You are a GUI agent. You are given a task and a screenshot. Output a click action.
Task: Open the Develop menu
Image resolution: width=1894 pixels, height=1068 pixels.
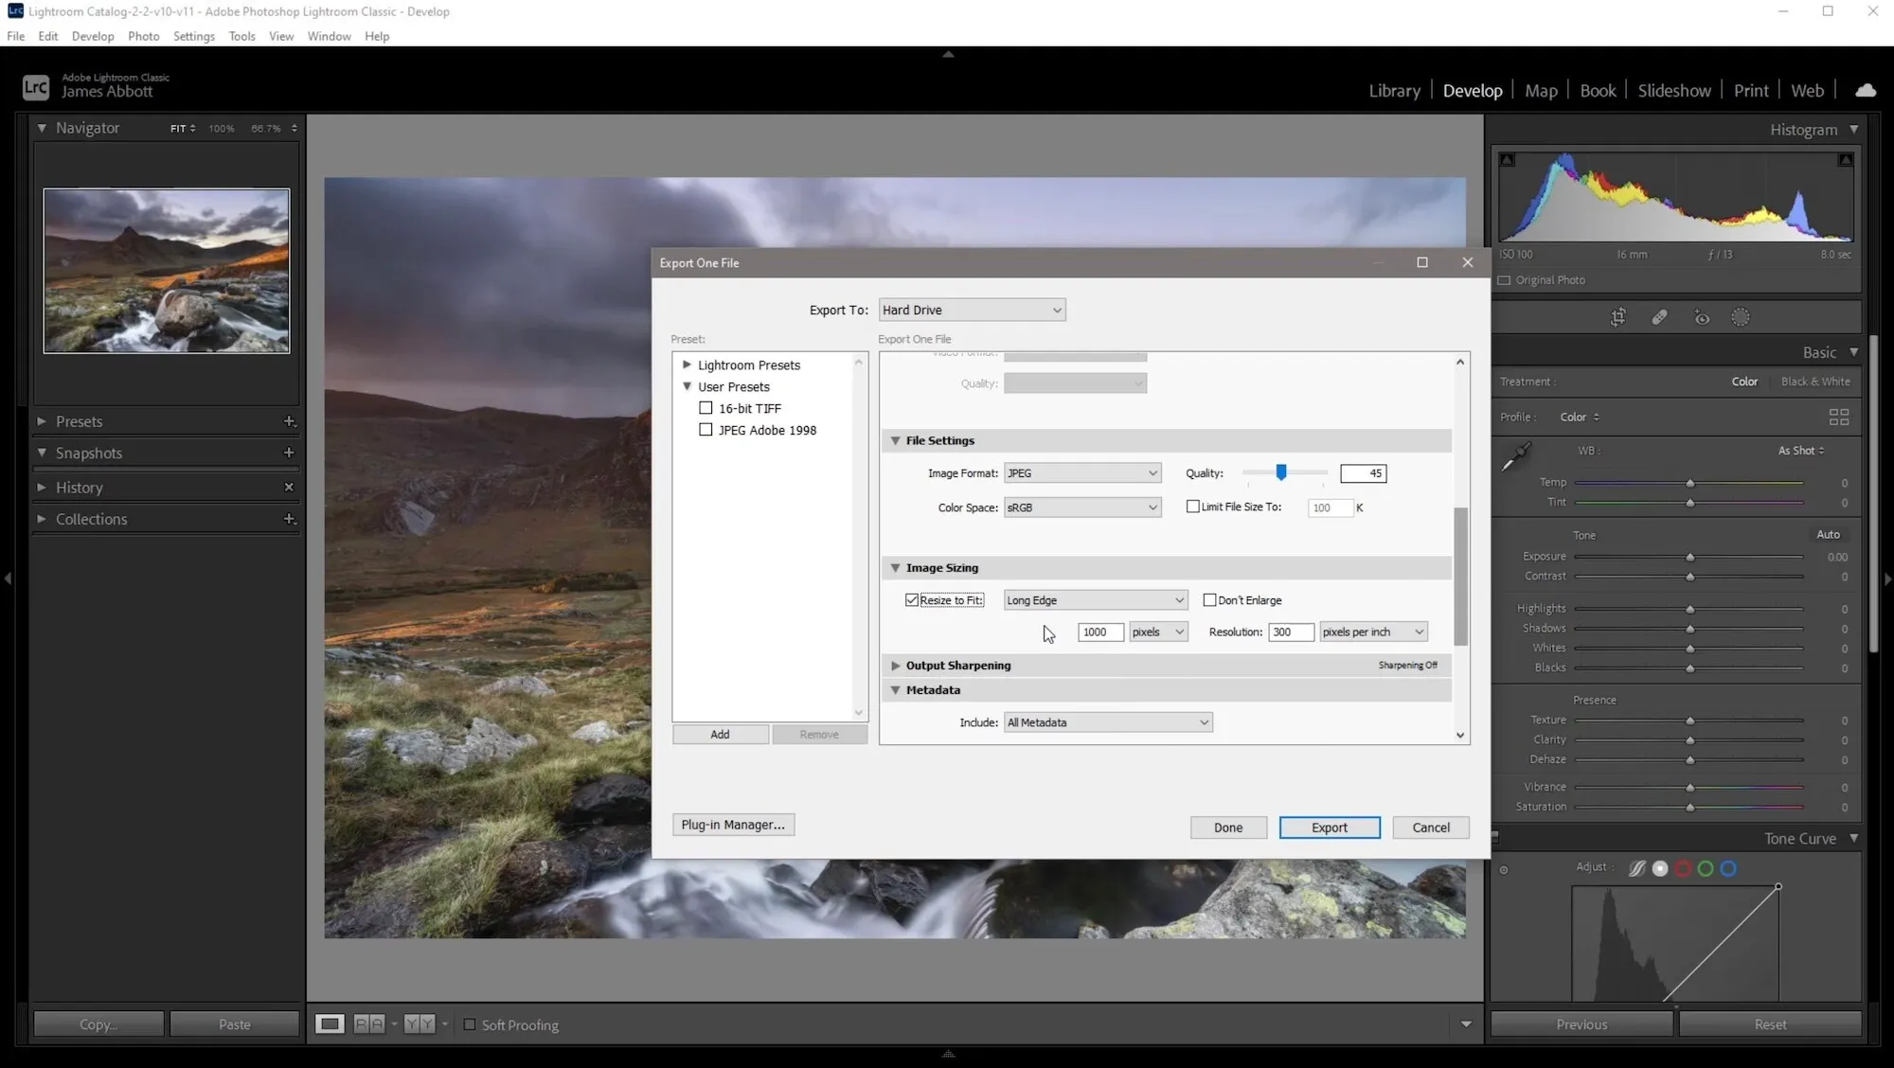pos(93,36)
